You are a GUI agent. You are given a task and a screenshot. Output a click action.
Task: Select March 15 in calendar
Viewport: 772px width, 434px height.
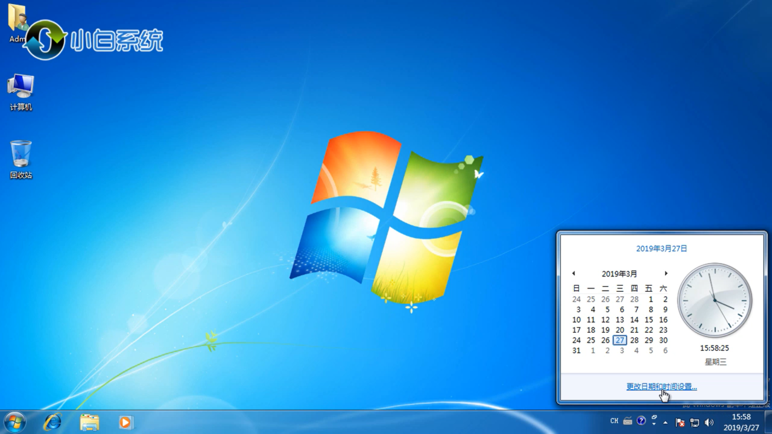click(x=648, y=319)
